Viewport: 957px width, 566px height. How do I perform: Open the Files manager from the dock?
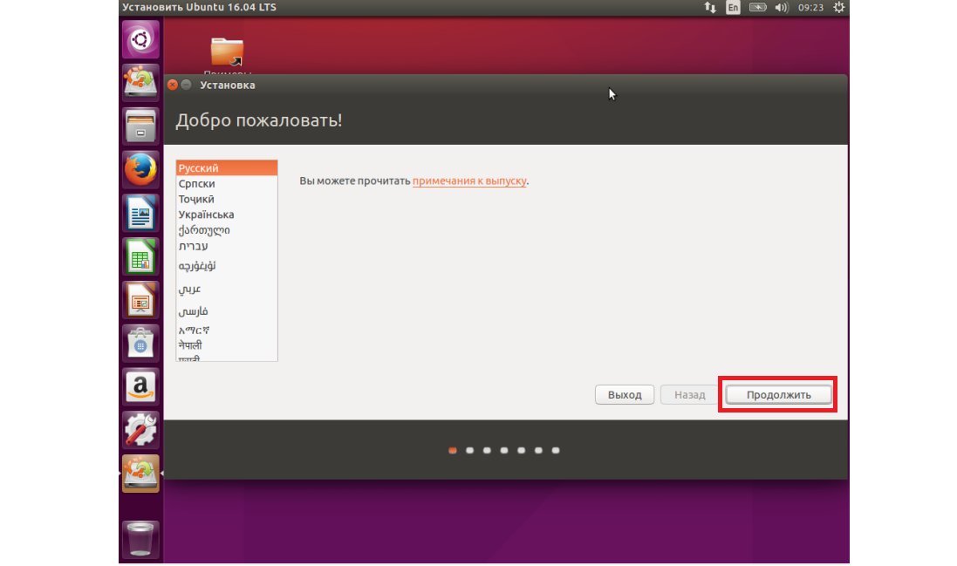[140, 126]
